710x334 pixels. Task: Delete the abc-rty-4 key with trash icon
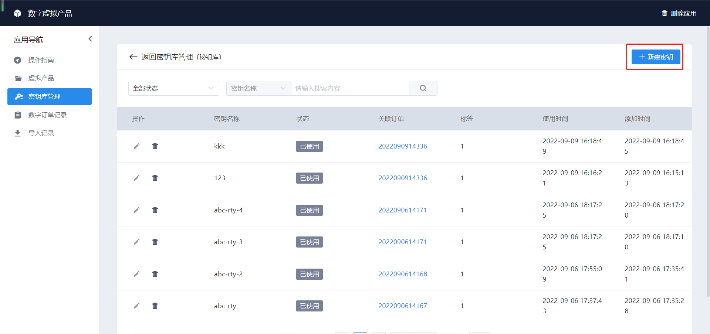point(155,210)
